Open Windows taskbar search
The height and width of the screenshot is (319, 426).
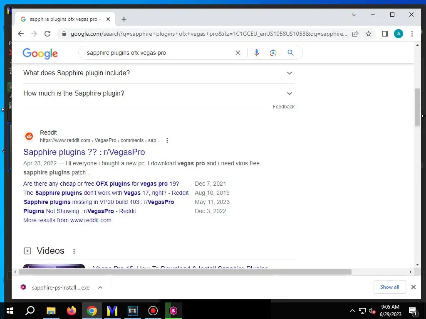(30, 311)
